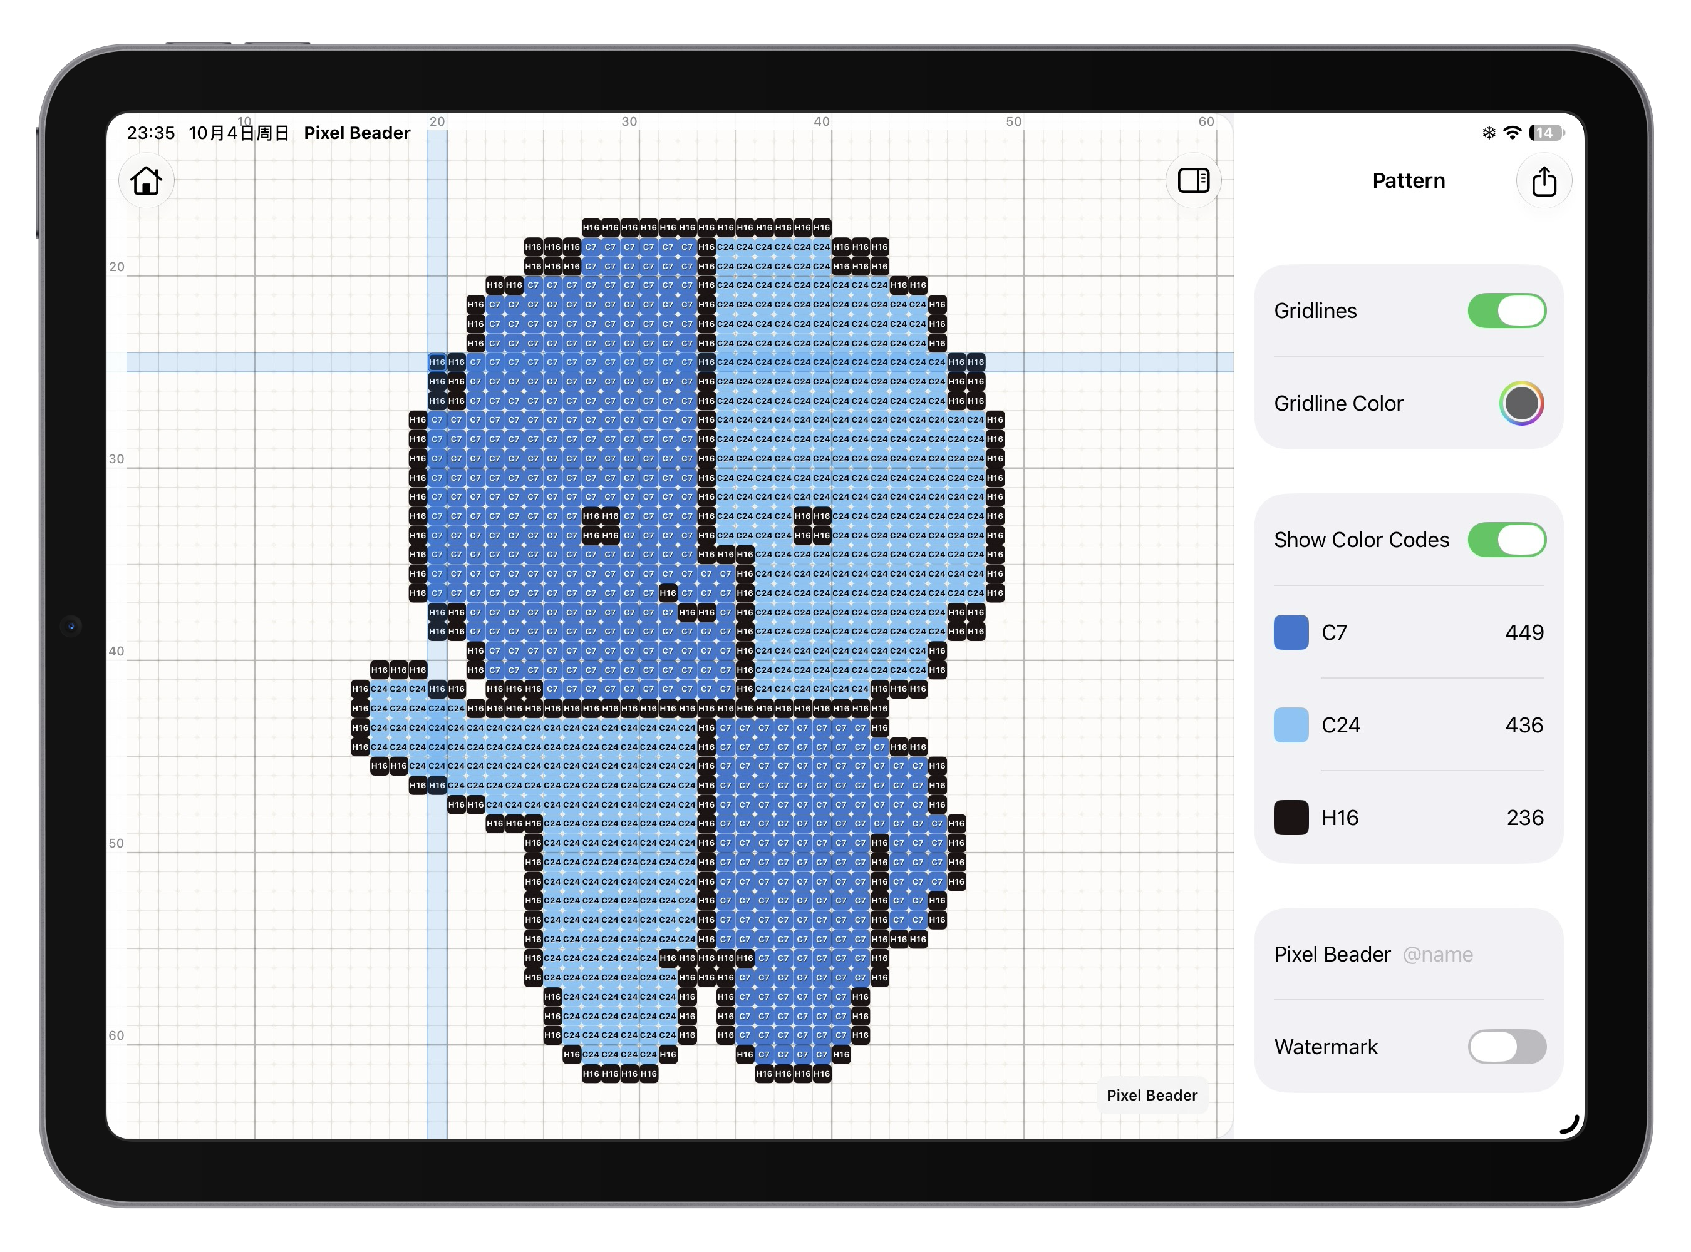Select the C24 light blue swatch
This screenshot has height=1252, width=1691.
point(1291,724)
